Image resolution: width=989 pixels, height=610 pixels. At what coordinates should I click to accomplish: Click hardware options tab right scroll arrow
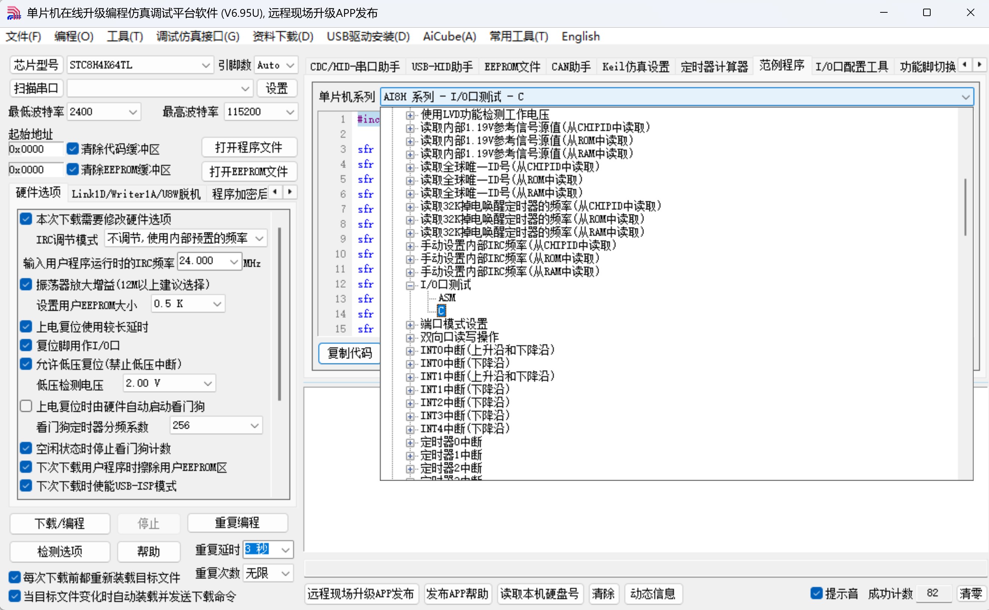[290, 192]
